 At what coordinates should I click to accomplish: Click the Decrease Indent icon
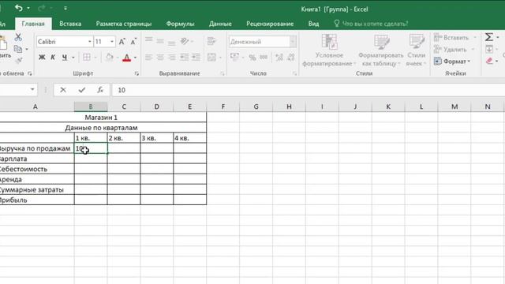pos(184,58)
